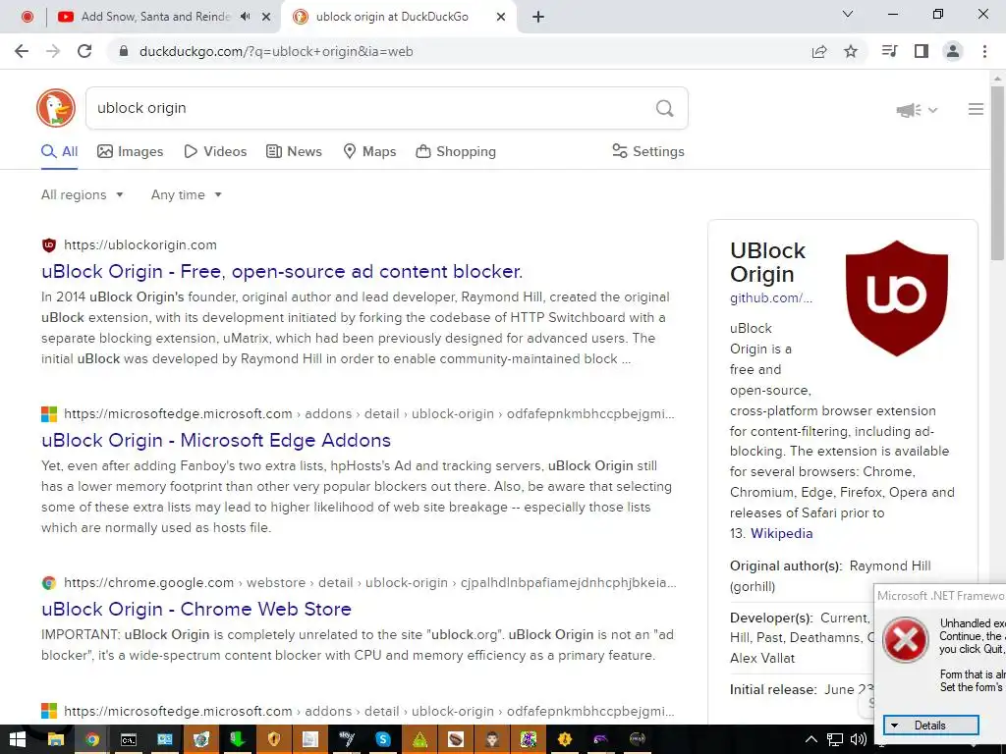Image resolution: width=1006 pixels, height=754 pixels.
Task: Click the browser forward arrow
Action: point(53,51)
